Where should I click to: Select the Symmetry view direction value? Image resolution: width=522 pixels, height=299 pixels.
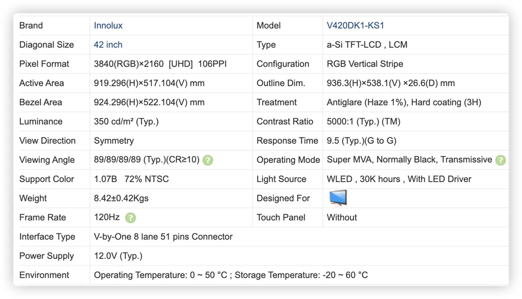[x=114, y=141]
